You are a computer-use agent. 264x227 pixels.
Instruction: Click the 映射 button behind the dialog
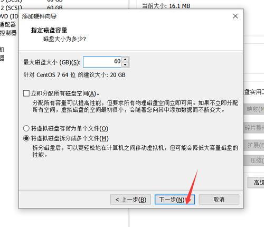pyautogui.click(x=254, y=109)
